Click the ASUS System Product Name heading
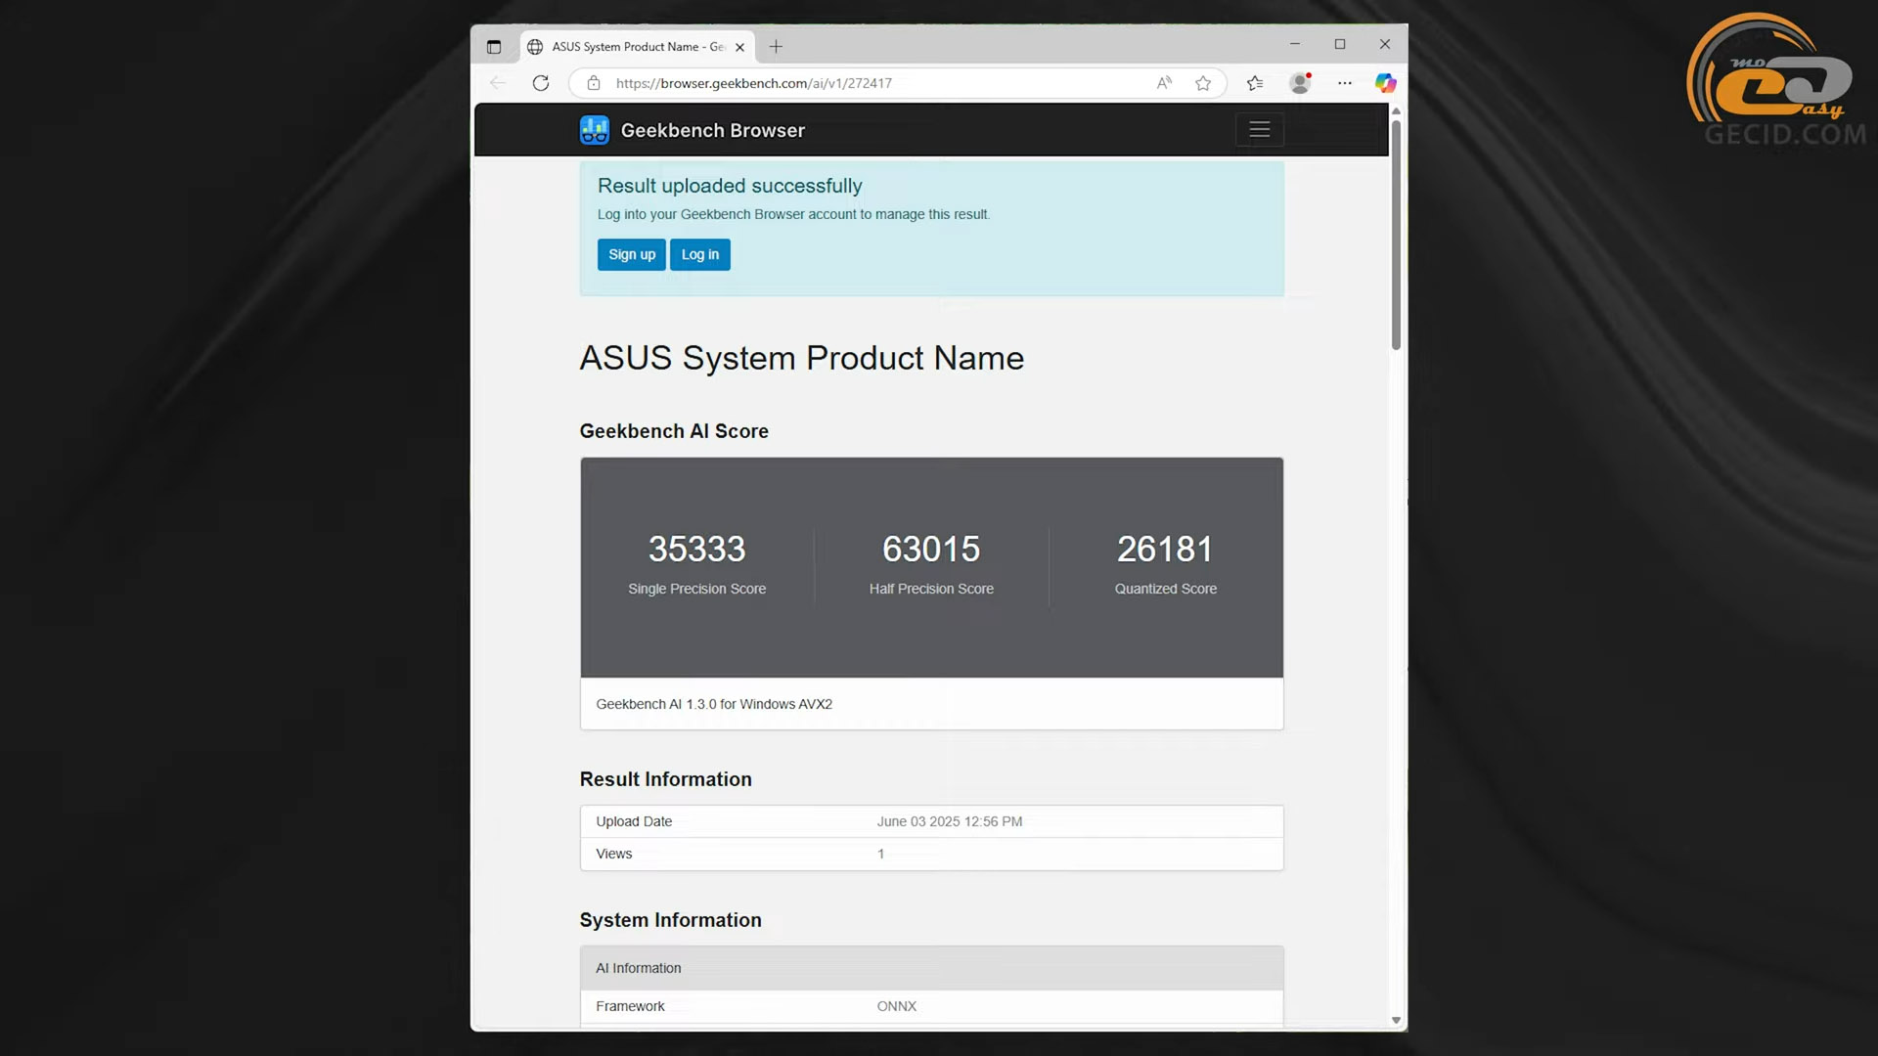The width and height of the screenshot is (1878, 1056). point(802,358)
